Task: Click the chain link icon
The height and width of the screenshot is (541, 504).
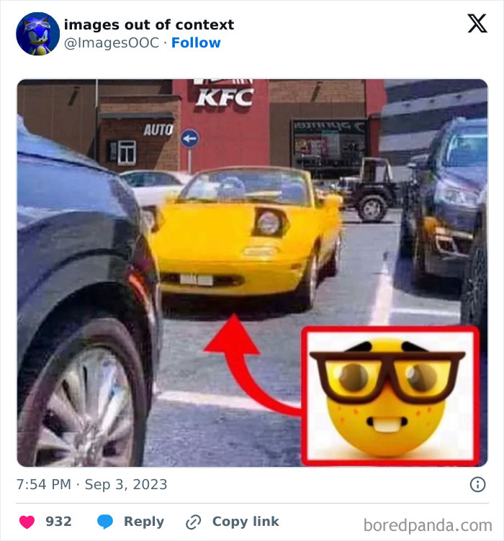Action: [193, 522]
